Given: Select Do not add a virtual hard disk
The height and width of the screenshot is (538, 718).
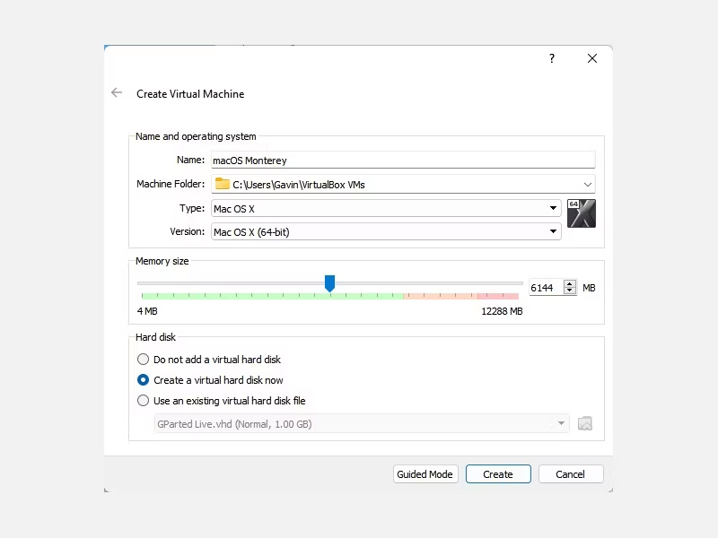Looking at the screenshot, I should [x=144, y=359].
